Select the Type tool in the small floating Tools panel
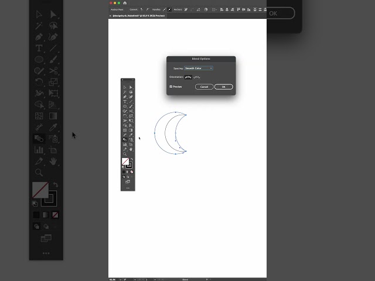 [x=125, y=101]
